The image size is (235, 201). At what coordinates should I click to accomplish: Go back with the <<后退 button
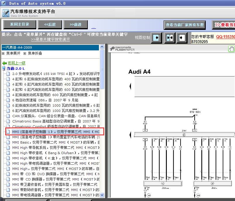coord(50,24)
